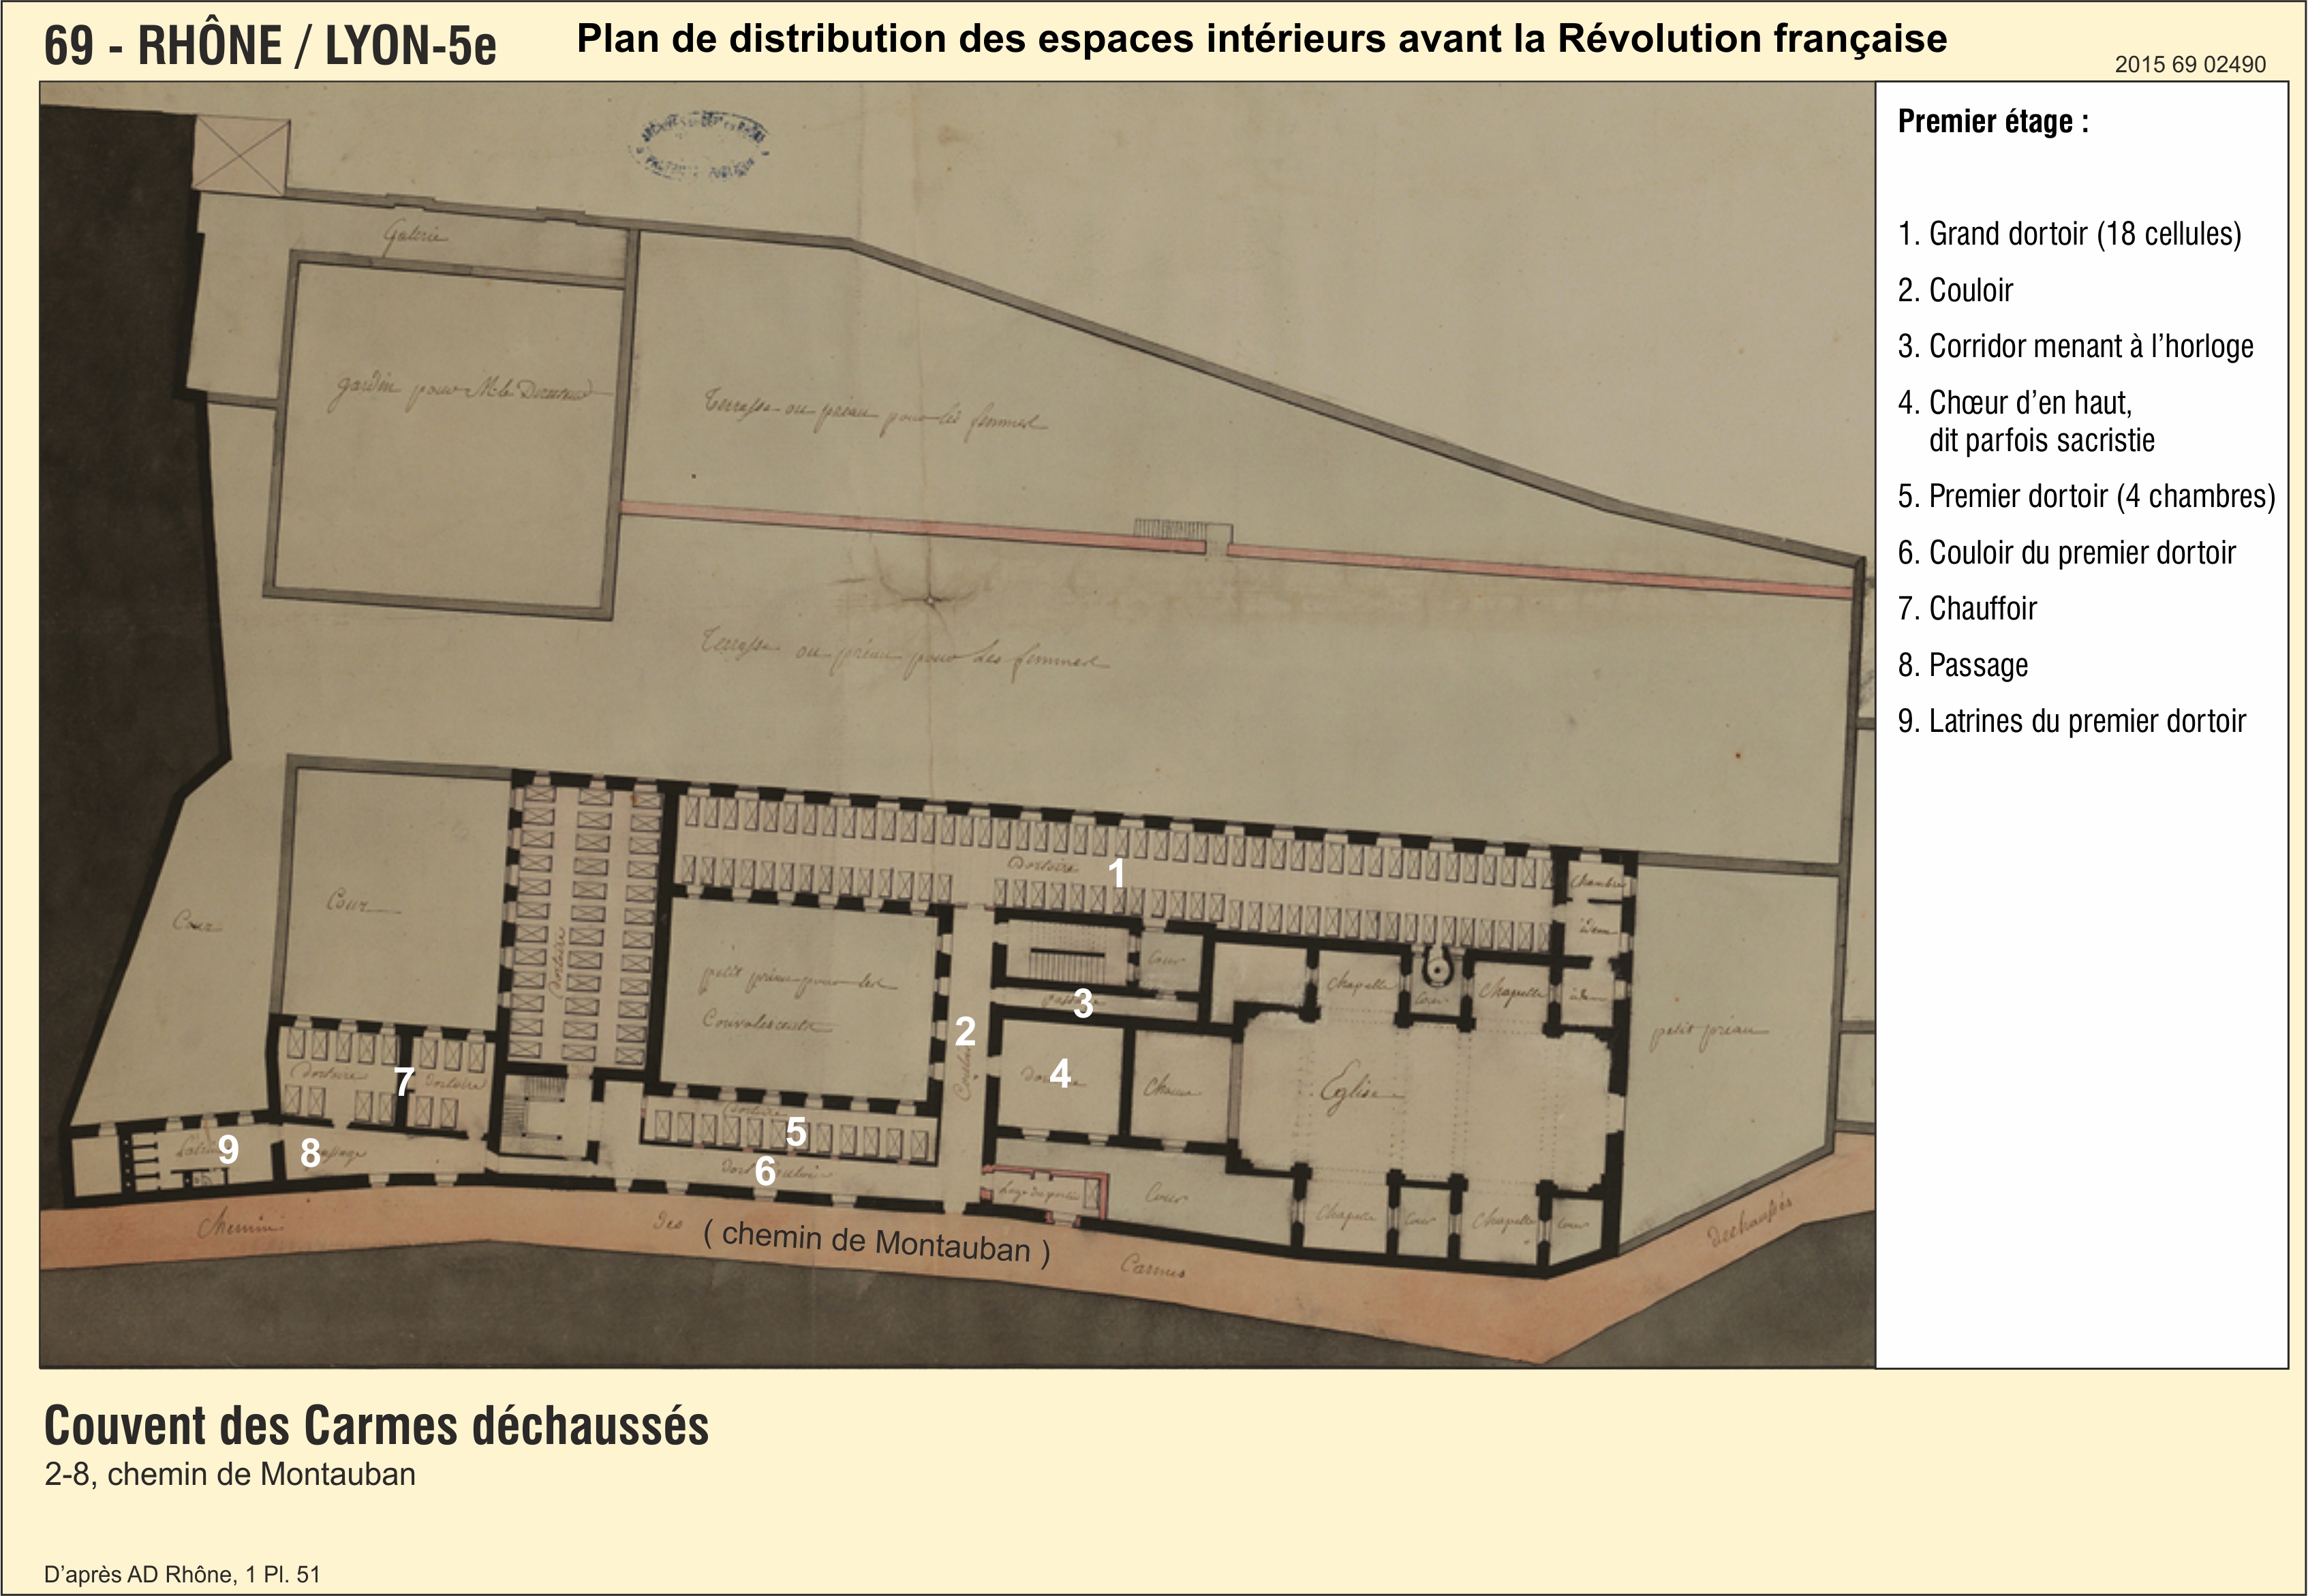2308x1596 pixels.
Task: Click the oval archive stamp on the plan
Action: pyautogui.click(x=699, y=146)
